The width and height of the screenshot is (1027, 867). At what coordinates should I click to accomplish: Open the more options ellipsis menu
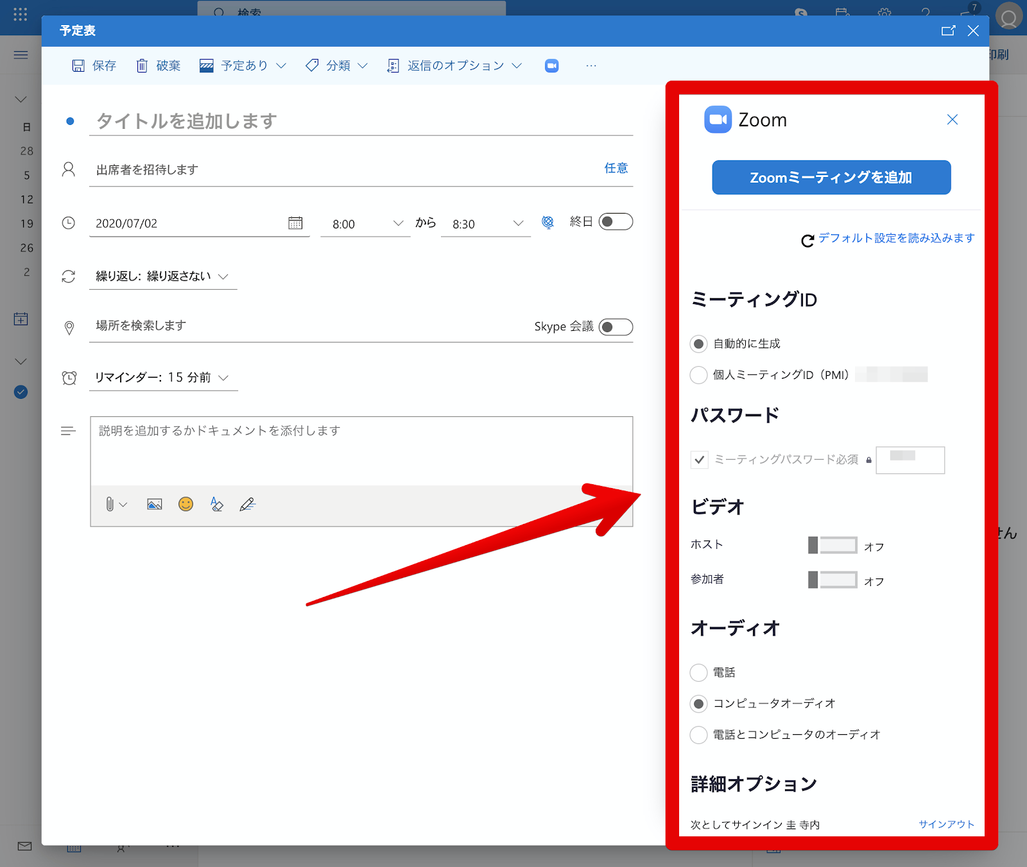pos(591,65)
